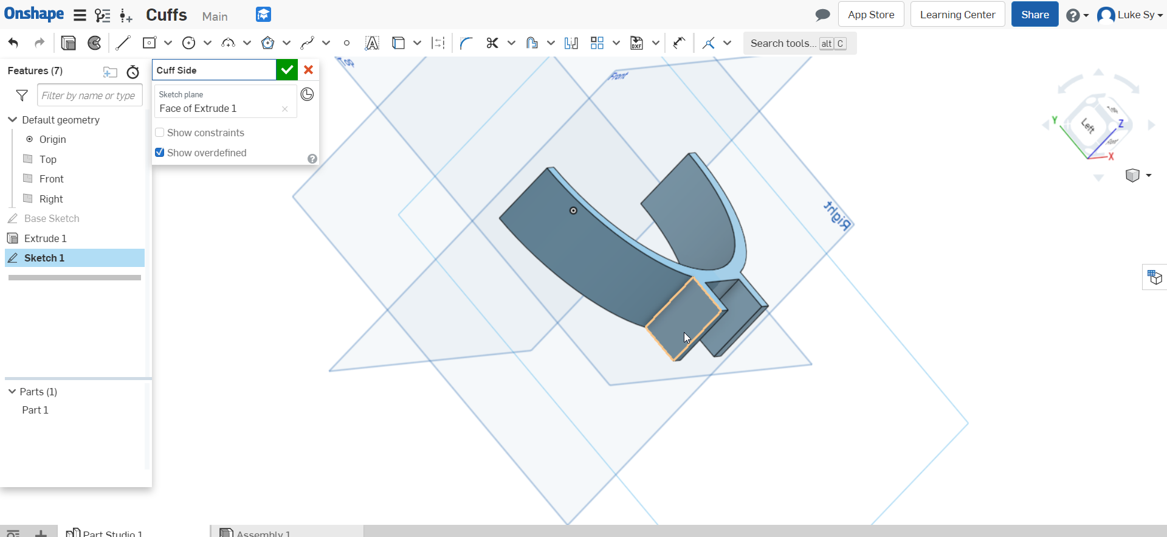Expand the polygon tool dropdown arrow
The image size is (1167, 537).
[x=287, y=43]
